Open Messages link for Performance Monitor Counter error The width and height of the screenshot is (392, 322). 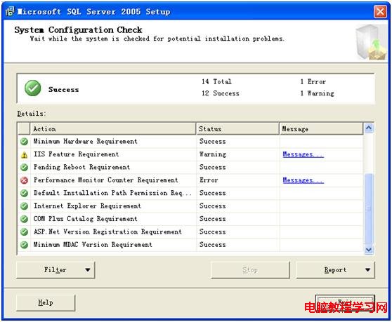click(303, 180)
